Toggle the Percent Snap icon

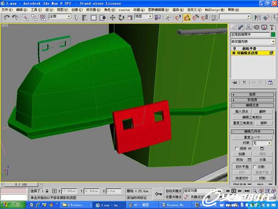pos(196,18)
